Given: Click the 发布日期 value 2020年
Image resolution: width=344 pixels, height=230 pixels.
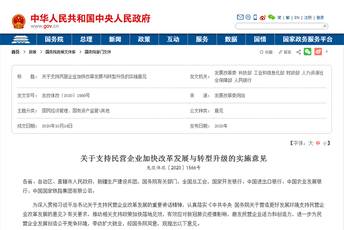Looking at the screenshot, I should tap(221, 126).
